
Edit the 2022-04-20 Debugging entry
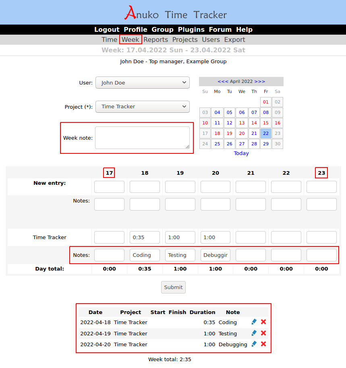254,344
